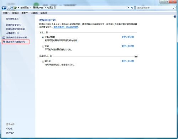The height and width of the screenshot is (139, 178).
Task: Open 更改计划设置 for the 平衡 plan
Action: (x=128, y=37)
